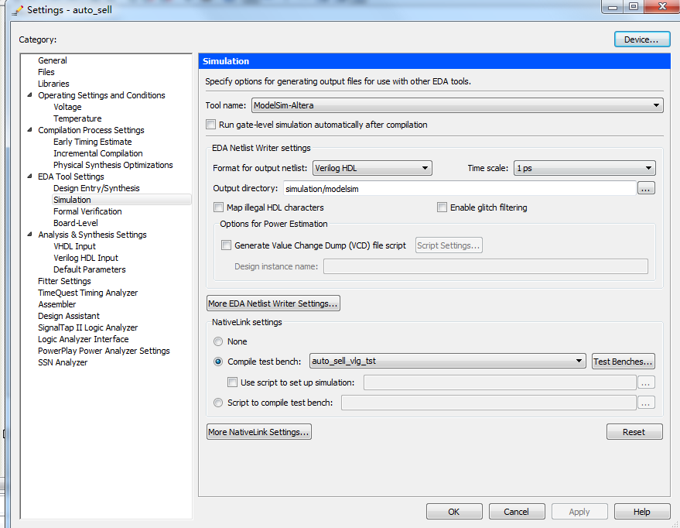Image resolution: width=680 pixels, height=528 pixels.
Task: Click the Cancel button
Action: (x=517, y=512)
